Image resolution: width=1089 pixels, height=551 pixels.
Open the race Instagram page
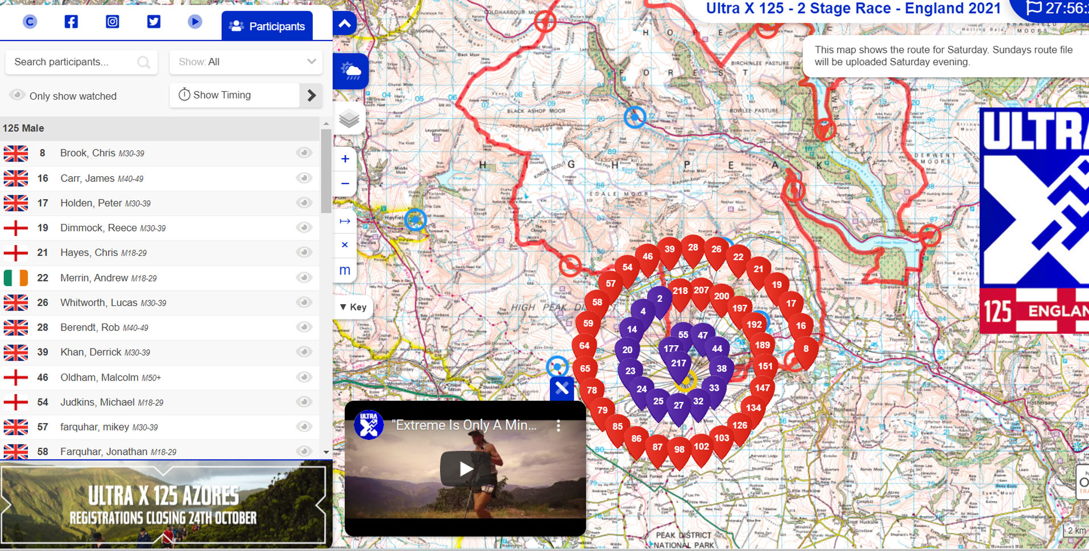pyautogui.click(x=112, y=21)
